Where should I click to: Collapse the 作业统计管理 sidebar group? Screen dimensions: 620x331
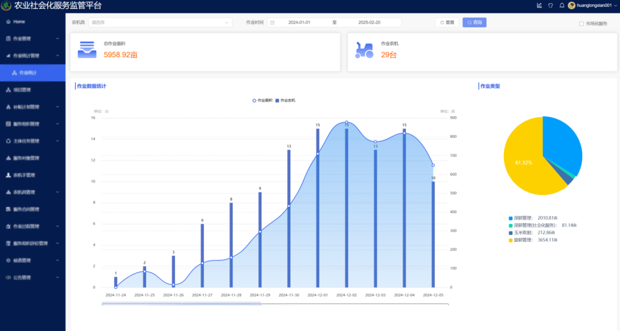32,55
